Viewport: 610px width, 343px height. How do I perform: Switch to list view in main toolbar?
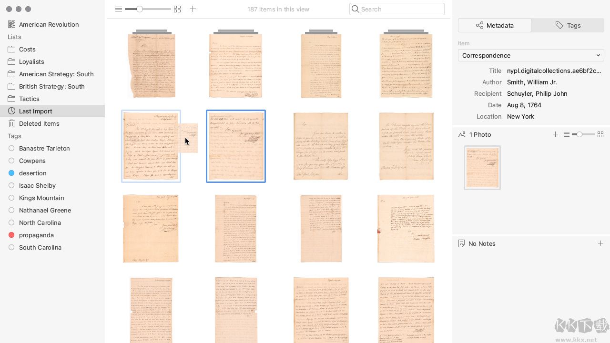118,9
